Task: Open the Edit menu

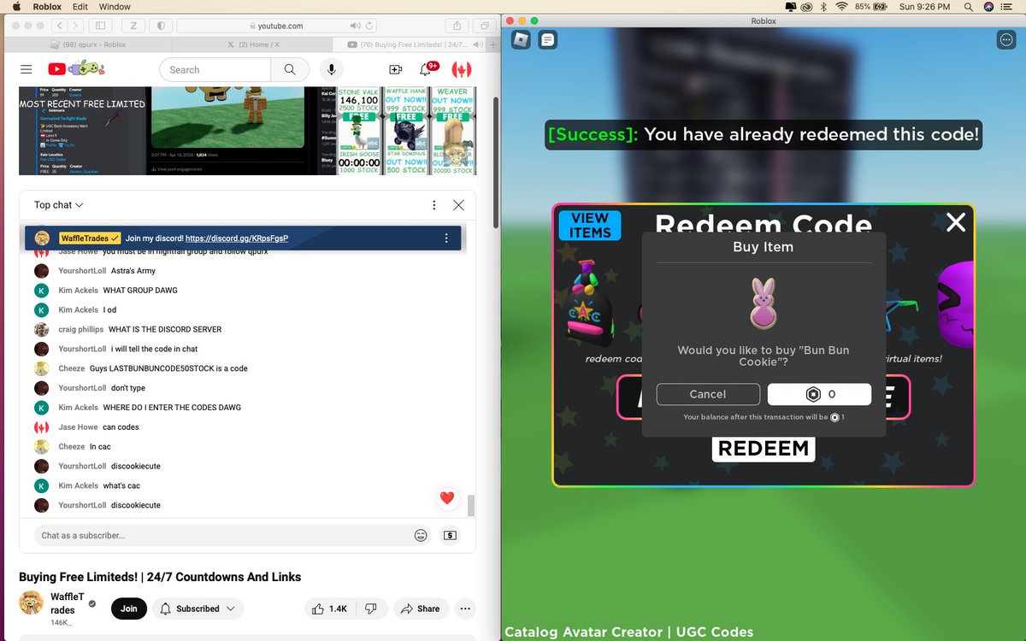Action: [80, 6]
